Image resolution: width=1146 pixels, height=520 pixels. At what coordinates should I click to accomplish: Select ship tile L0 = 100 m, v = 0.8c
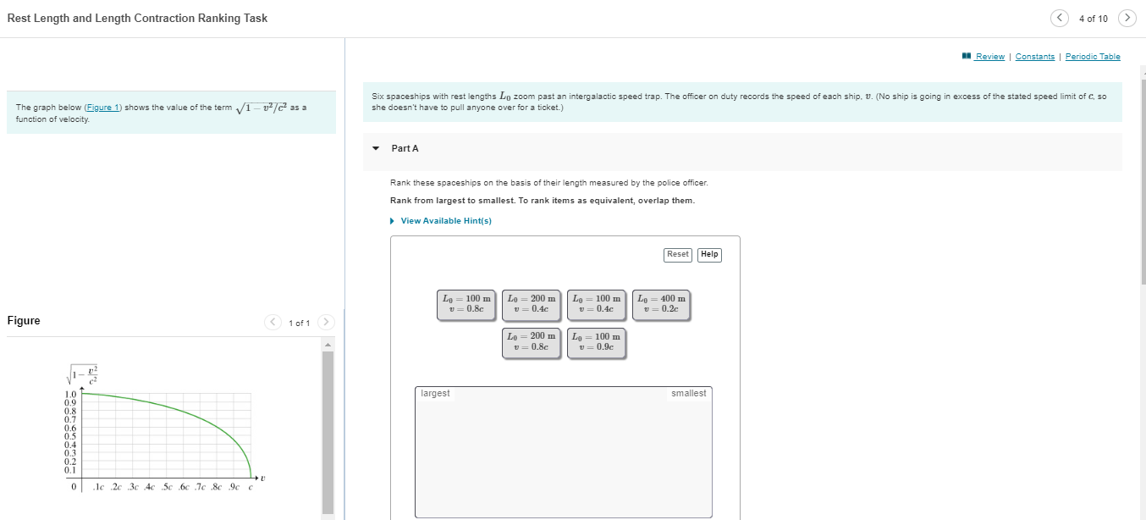click(466, 304)
